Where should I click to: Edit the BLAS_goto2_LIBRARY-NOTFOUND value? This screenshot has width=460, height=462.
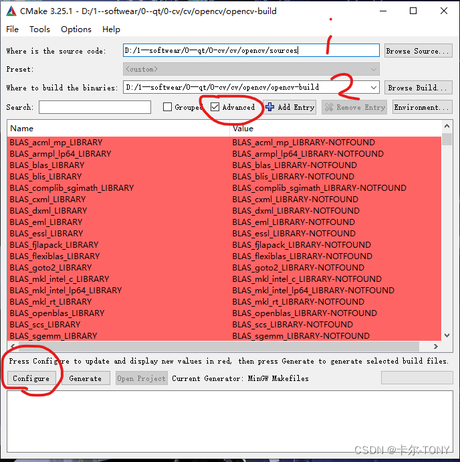[x=298, y=268]
